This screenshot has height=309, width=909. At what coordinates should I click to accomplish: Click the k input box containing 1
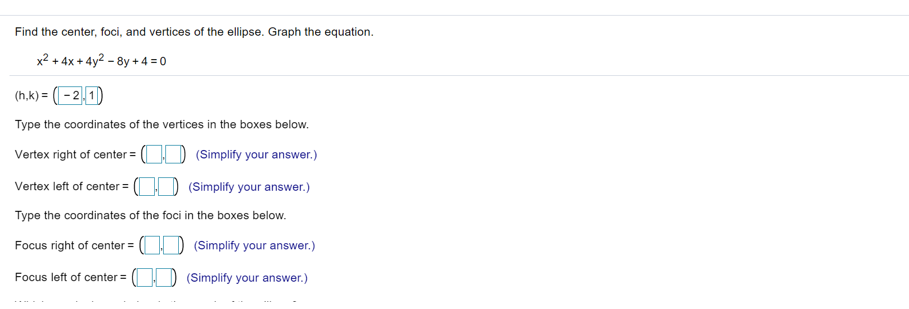(x=92, y=96)
